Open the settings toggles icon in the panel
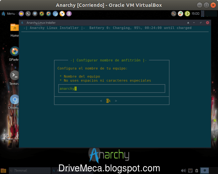 click(181, 14)
